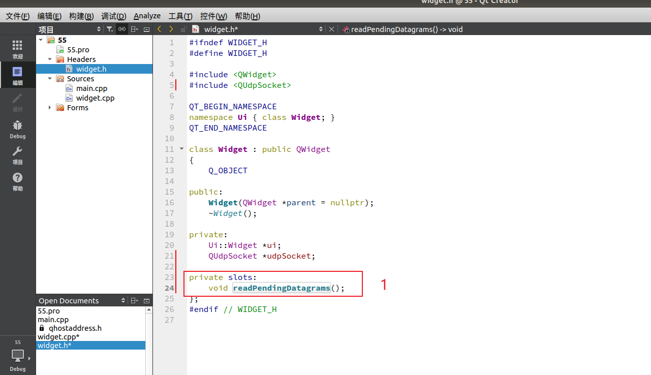The image size is (651, 375).
Task: Open the Open Documents view type dropdown
Action: point(82,301)
